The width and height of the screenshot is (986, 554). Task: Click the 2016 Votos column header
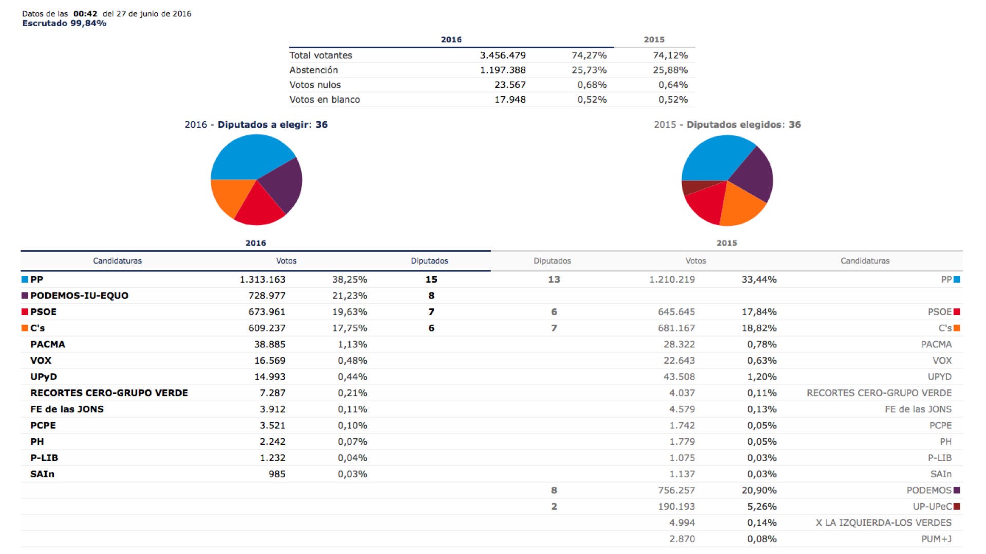[x=286, y=261]
